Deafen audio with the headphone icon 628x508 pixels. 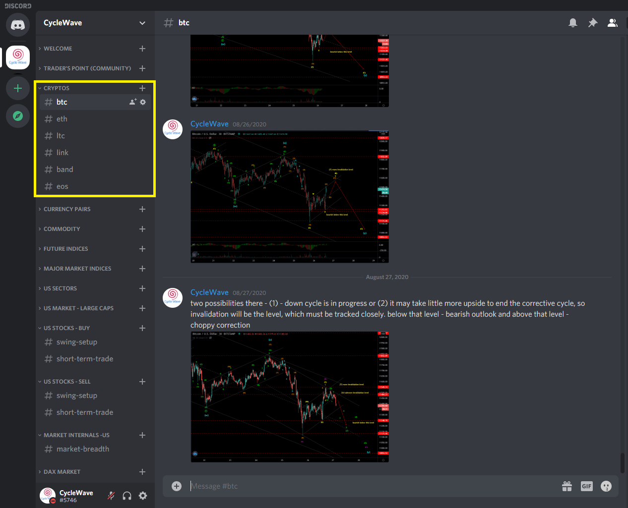127,495
